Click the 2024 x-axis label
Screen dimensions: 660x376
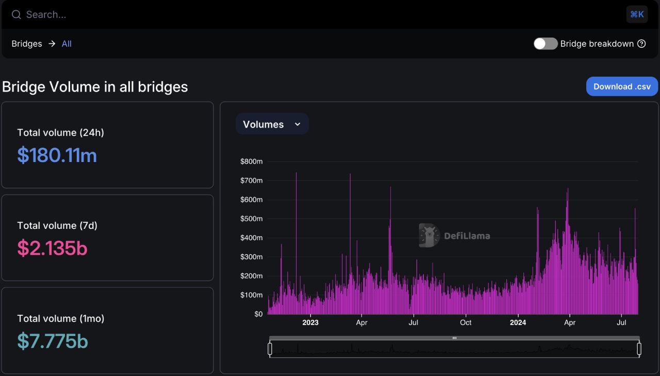[518, 323]
